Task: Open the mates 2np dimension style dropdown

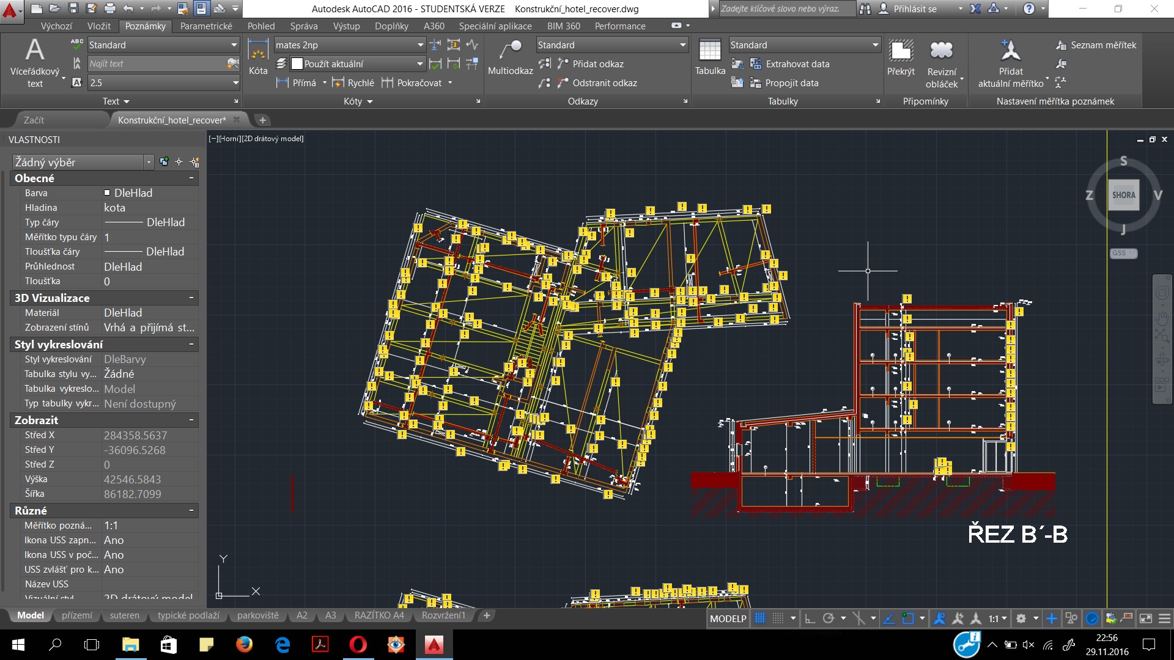Action: point(420,45)
